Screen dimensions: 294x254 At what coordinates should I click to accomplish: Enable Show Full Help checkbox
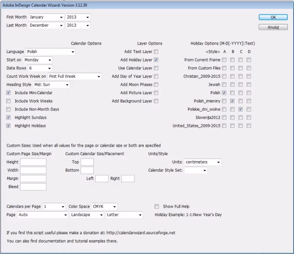point(157,206)
